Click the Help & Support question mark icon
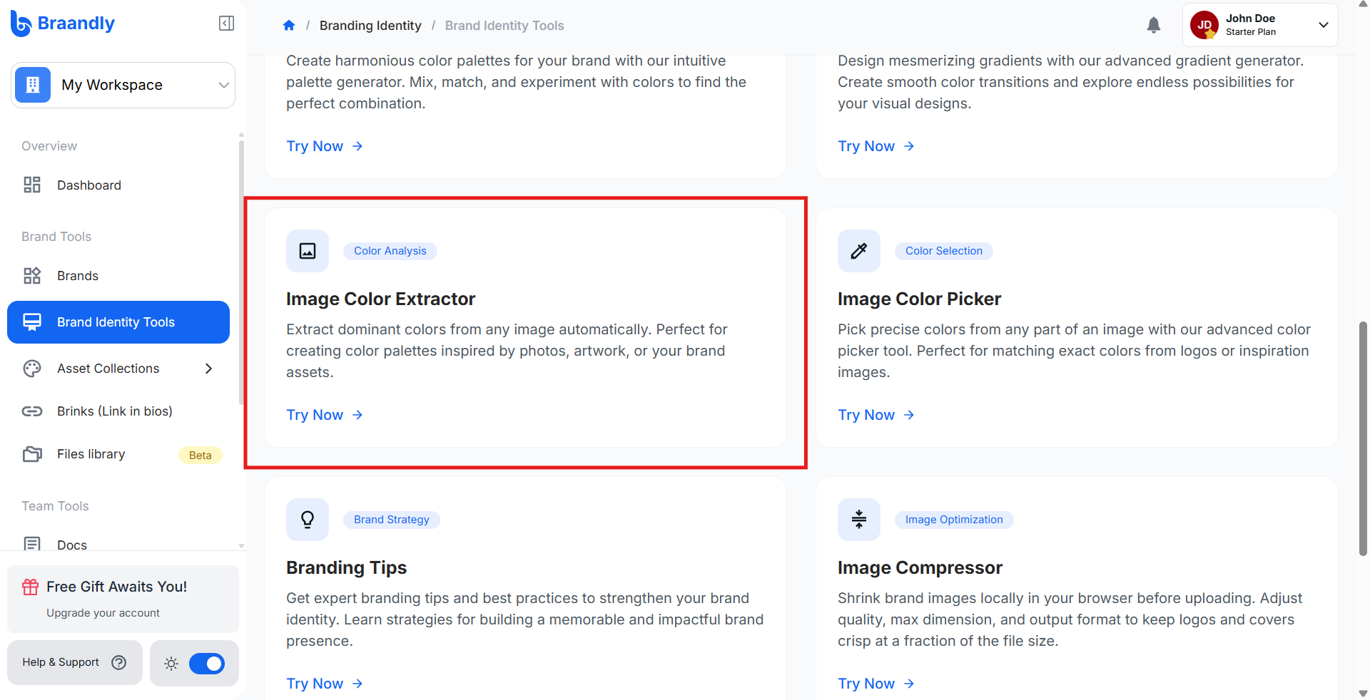The width and height of the screenshot is (1370, 700). [x=119, y=662]
